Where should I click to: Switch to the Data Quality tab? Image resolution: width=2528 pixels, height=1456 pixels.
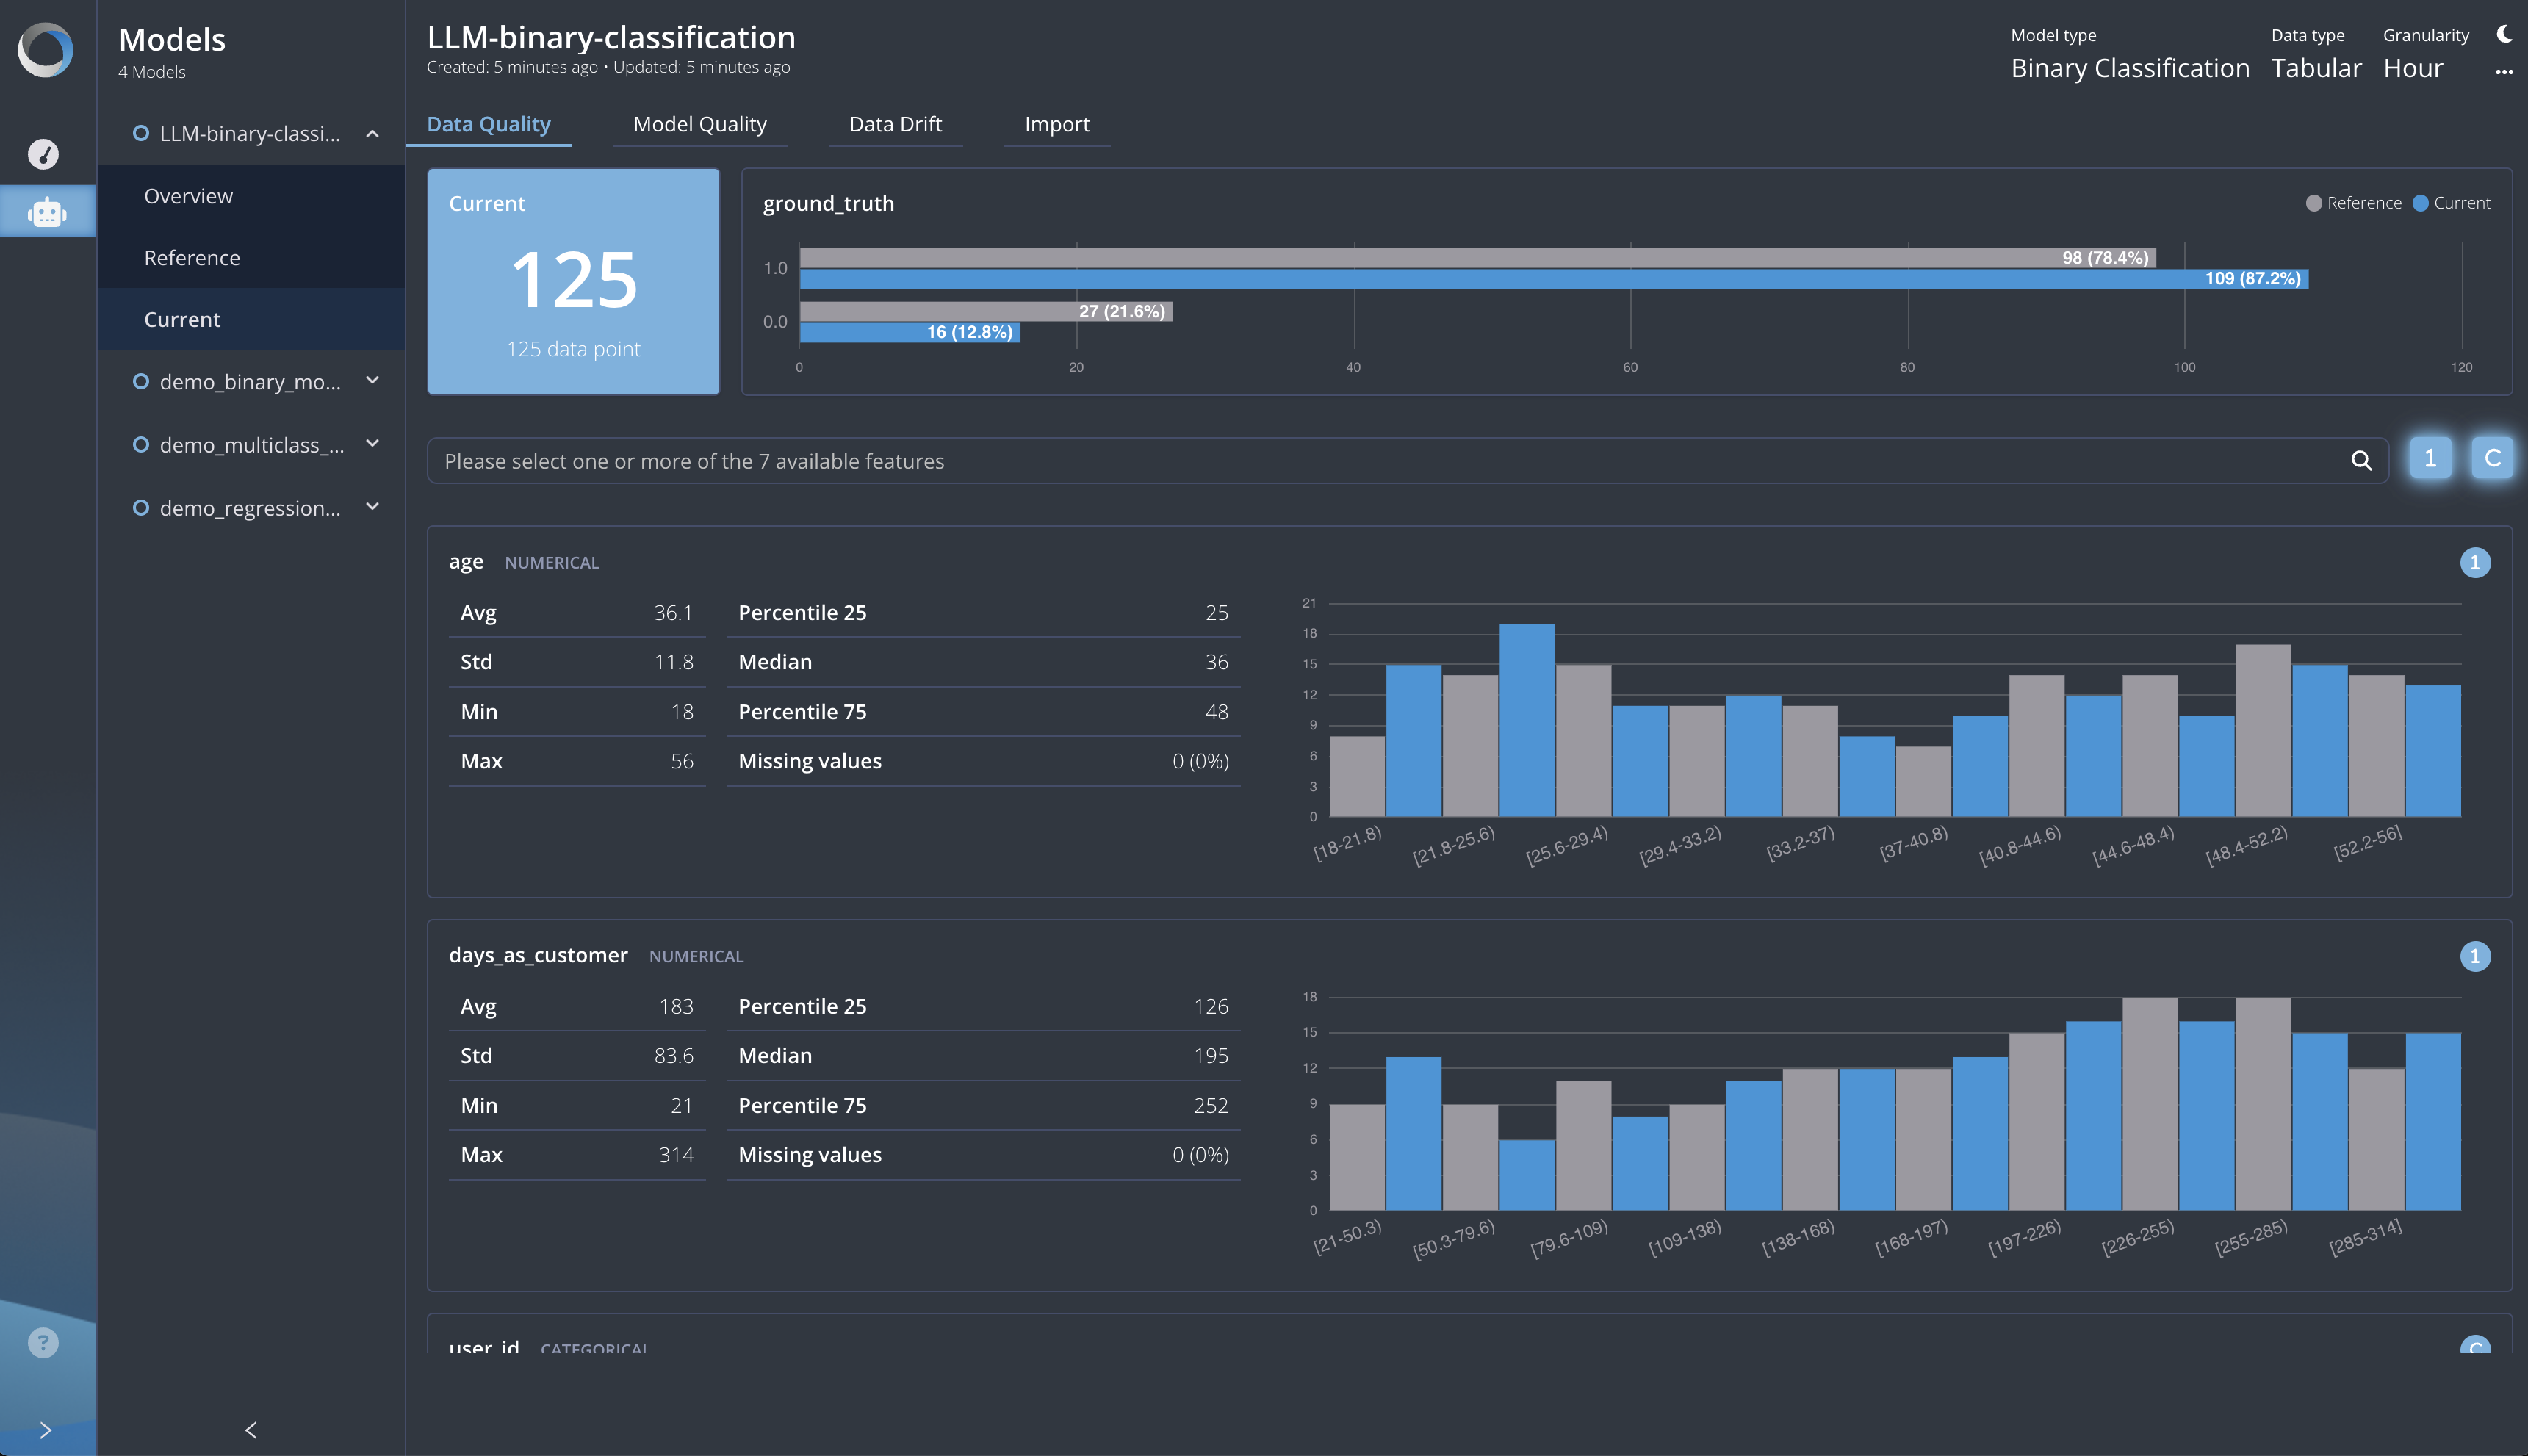(489, 124)
